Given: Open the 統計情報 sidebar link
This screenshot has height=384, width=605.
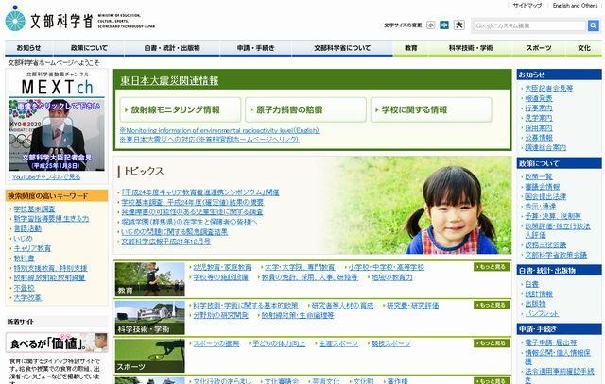Looking at the screenshot, I should pyautogui.click(x=539, y=293).
